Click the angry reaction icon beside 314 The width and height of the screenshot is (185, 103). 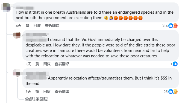(175, 26)
